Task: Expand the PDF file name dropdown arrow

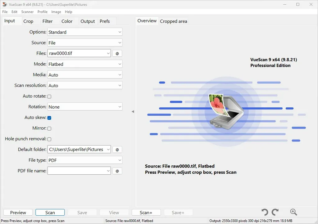Action: [108, 171]
